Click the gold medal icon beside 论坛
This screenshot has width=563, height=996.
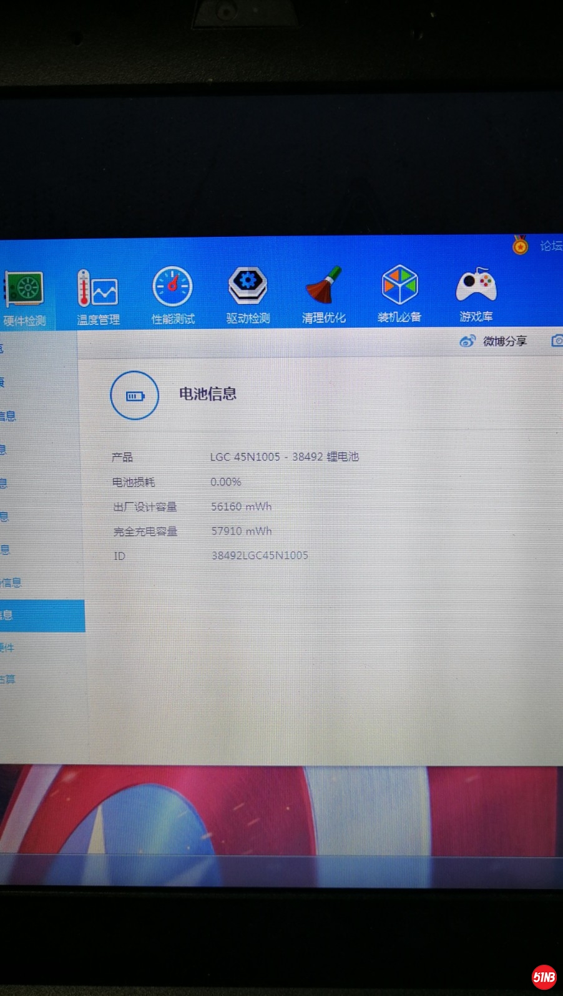(520, 246)
